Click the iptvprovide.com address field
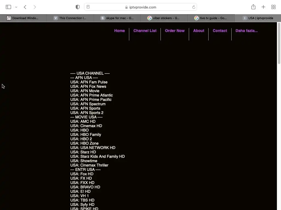281x210 pixels. click(x=140, y=7)
